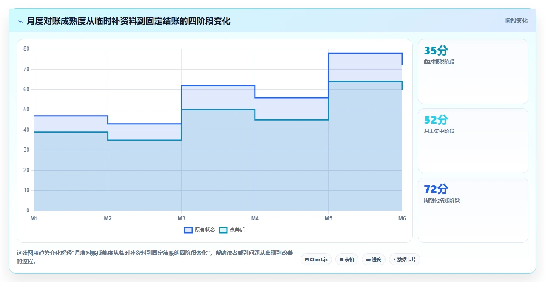
Task: Click the 10 y-axis tick label
Action: [26, 190]
